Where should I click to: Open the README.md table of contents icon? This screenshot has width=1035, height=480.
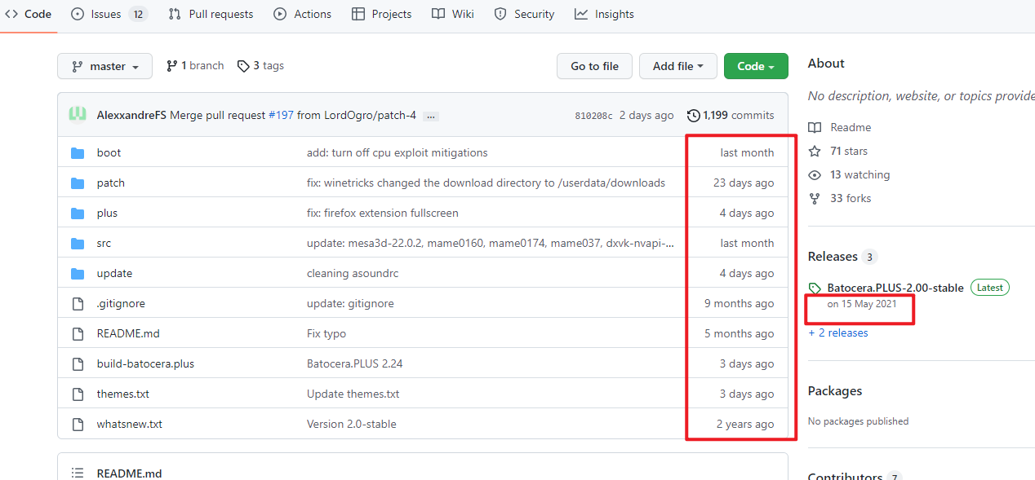pos(78,473)
